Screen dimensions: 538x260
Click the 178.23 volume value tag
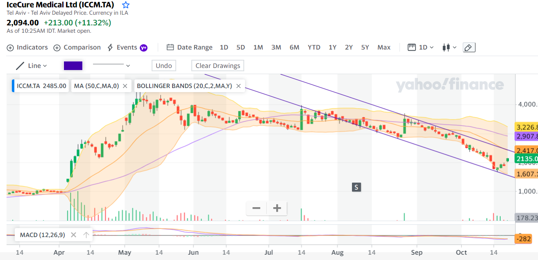point(527,218)
